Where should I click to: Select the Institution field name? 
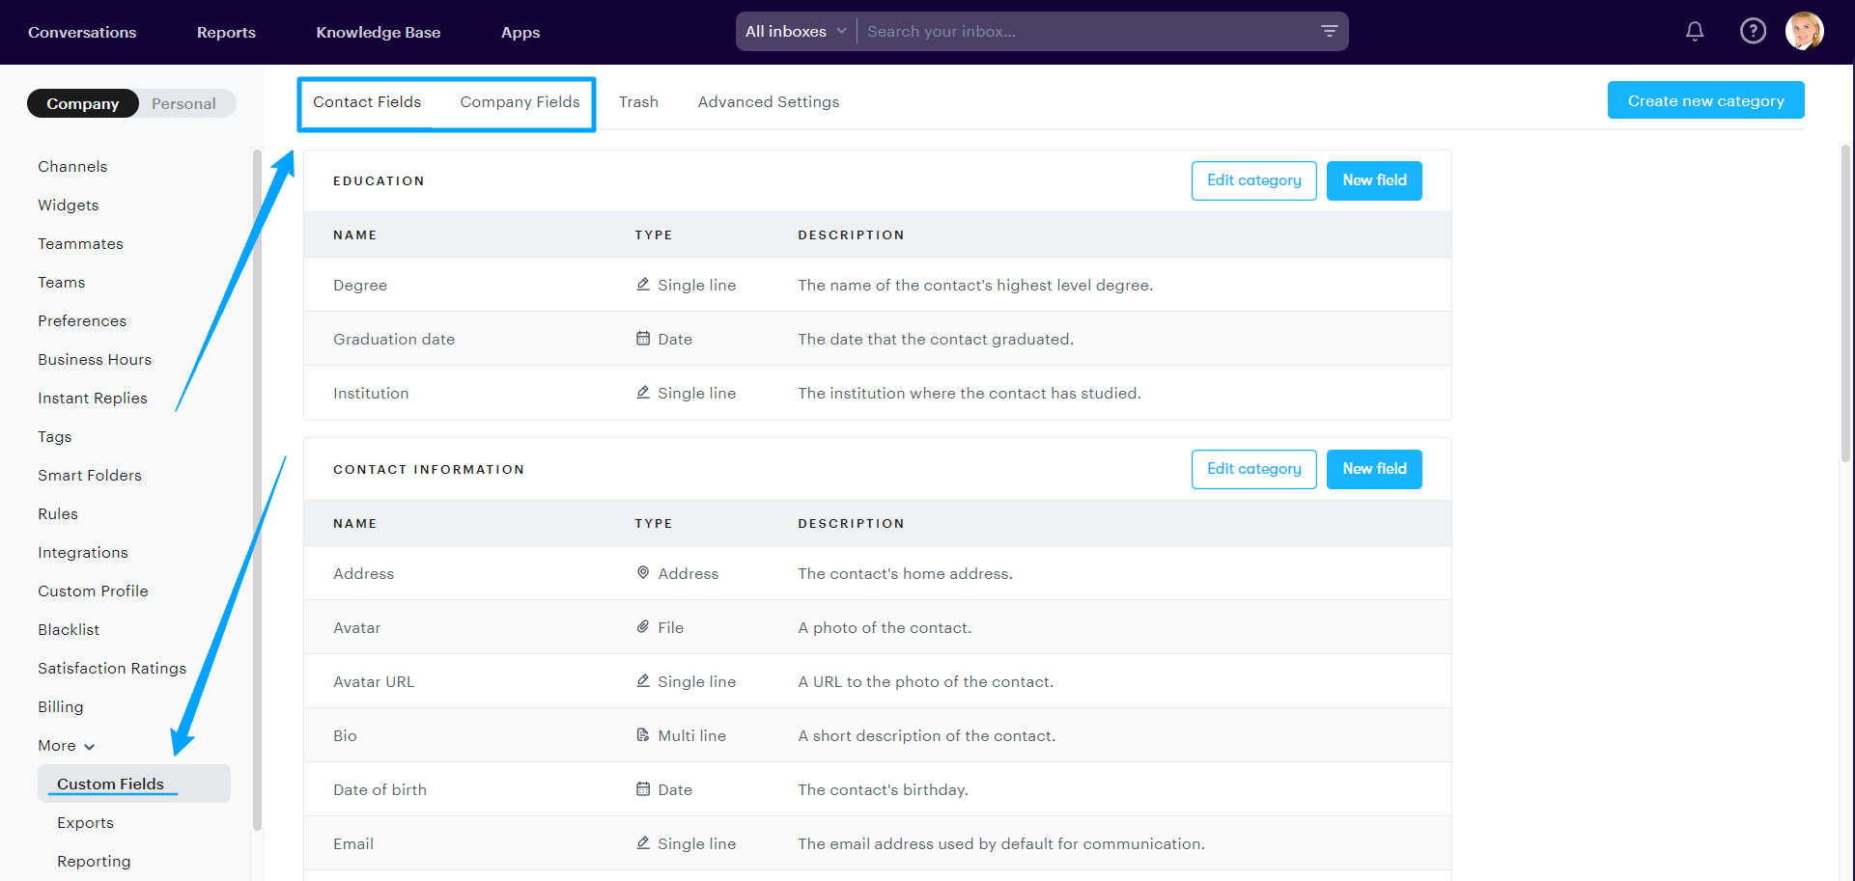[x=371, y=393]
